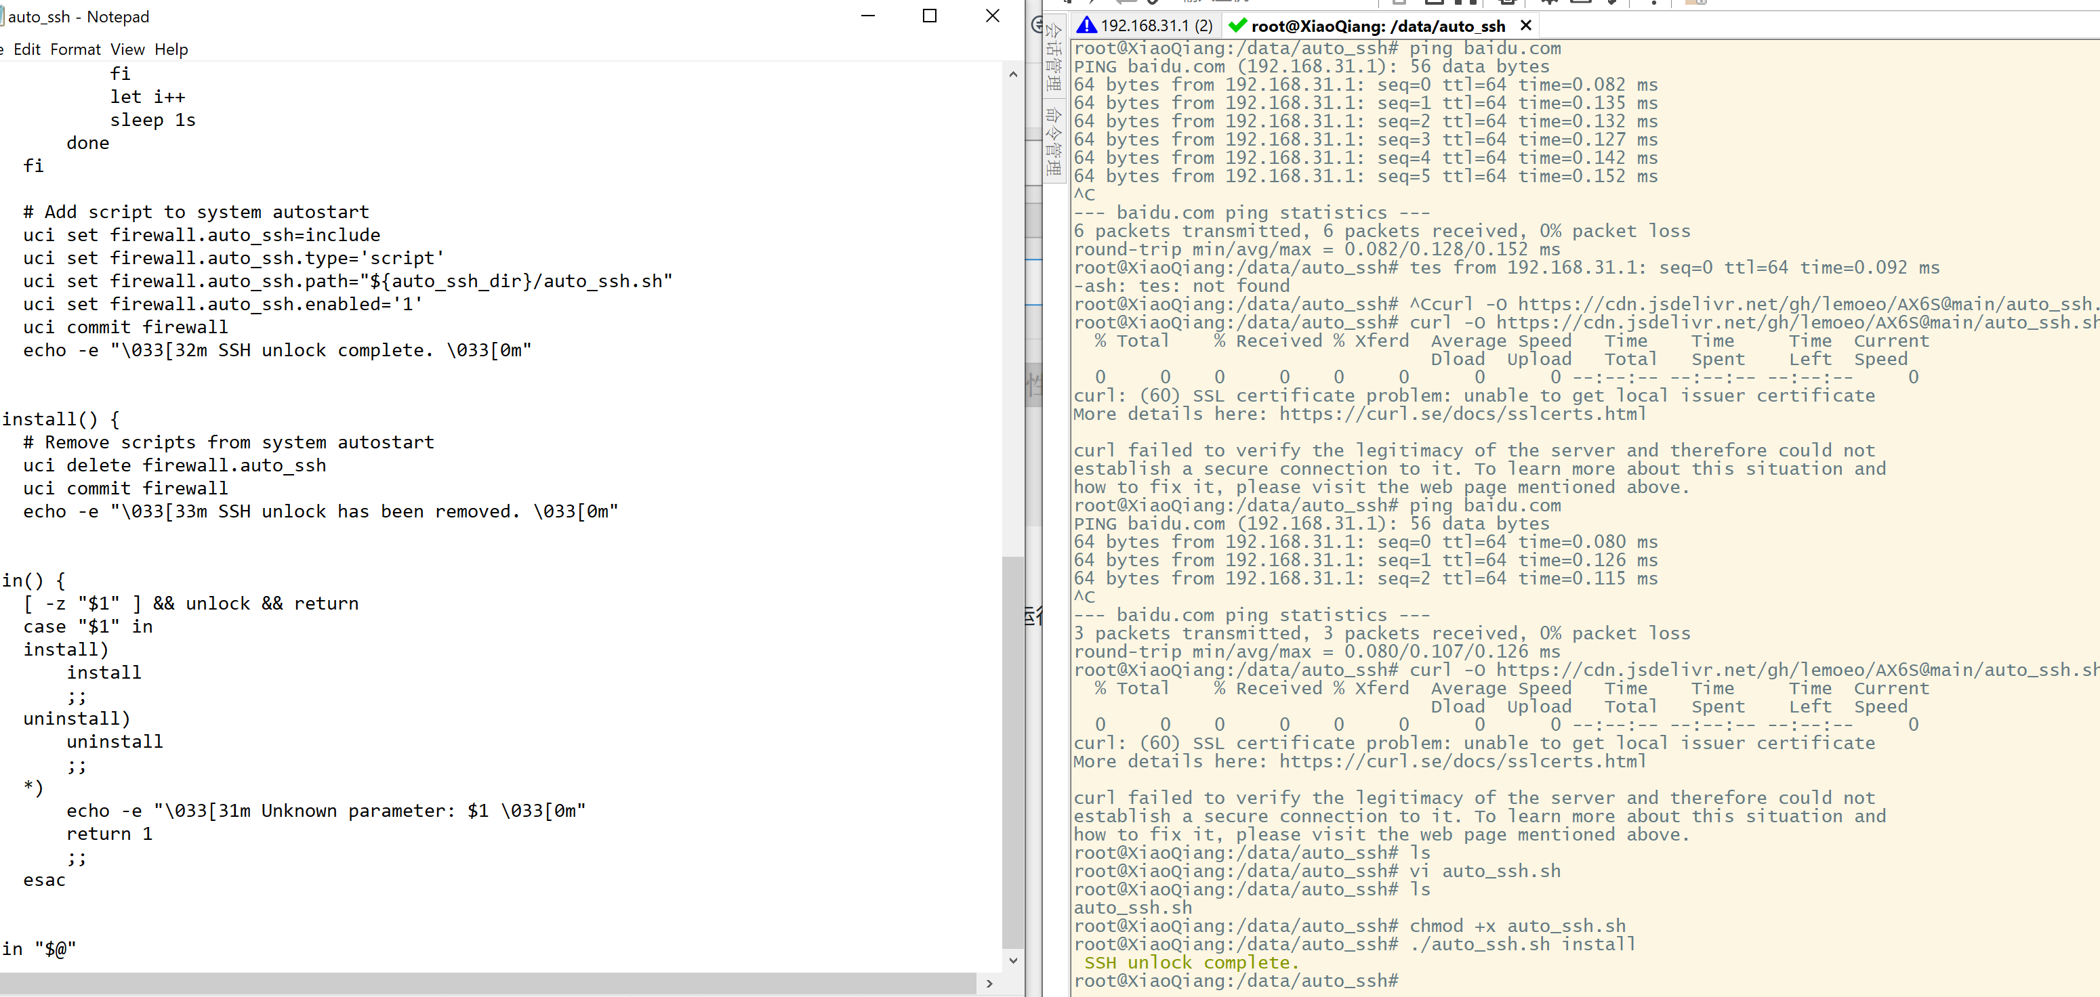
Task: Click the line 'uci set firewall.auto_ssh=include'
Action: click(x=201, y=236)
